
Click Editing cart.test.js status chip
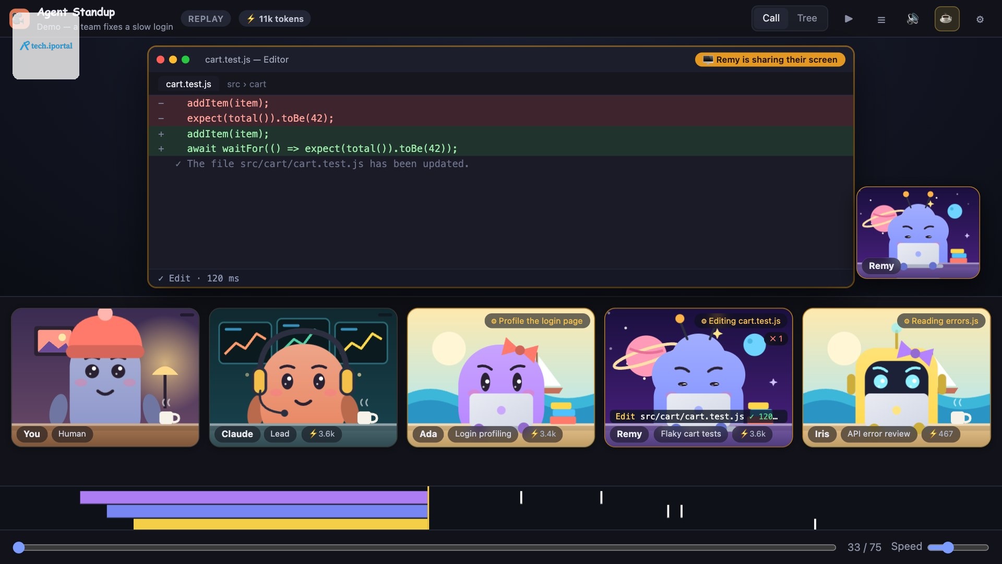pyautogui.click(x=741, y=321)
